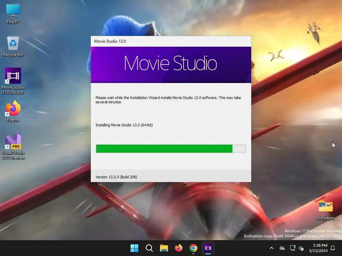The image size is (342, 256).
Task: Click the 'Please wait while the Installation Wizard' message
Action: (168, 100)
